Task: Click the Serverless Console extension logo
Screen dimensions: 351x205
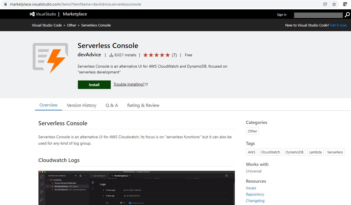Action: (50, 58)
